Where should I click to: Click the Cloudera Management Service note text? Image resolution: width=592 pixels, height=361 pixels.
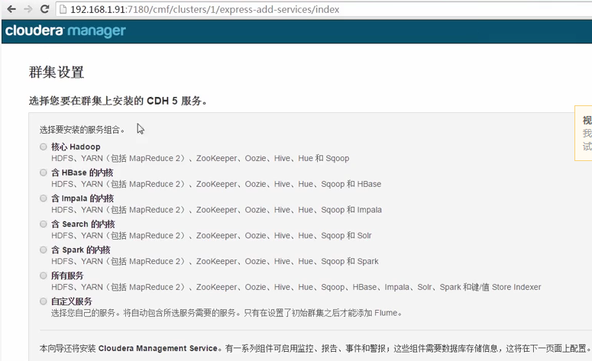(315, 348)
